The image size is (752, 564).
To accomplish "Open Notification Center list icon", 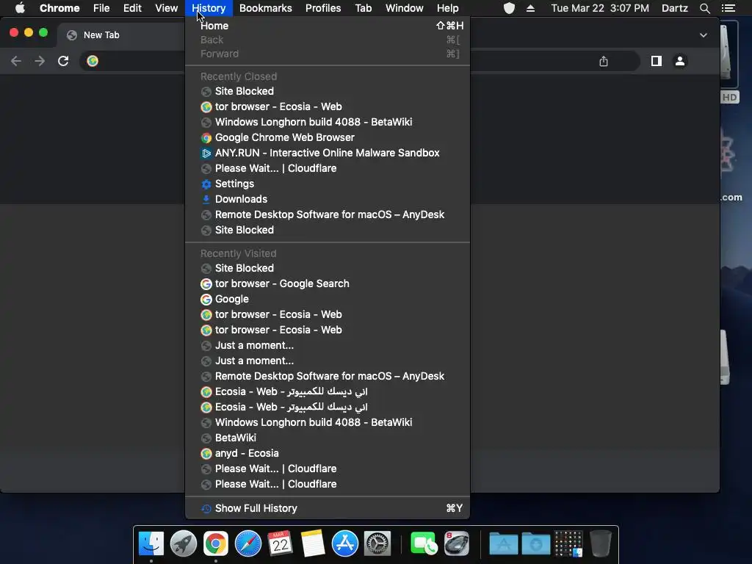I will [x=728, y=8].
